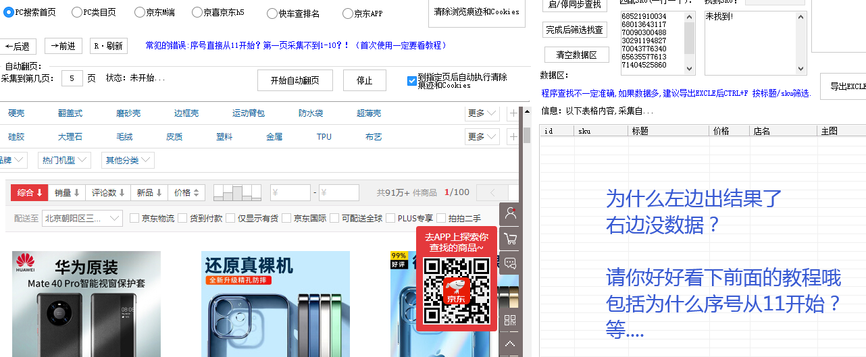Image resolution: width=866 pixels, height=357 pixels.
Task: Check the 仅显示有货 filter checkbox
Action: (230, 218)
